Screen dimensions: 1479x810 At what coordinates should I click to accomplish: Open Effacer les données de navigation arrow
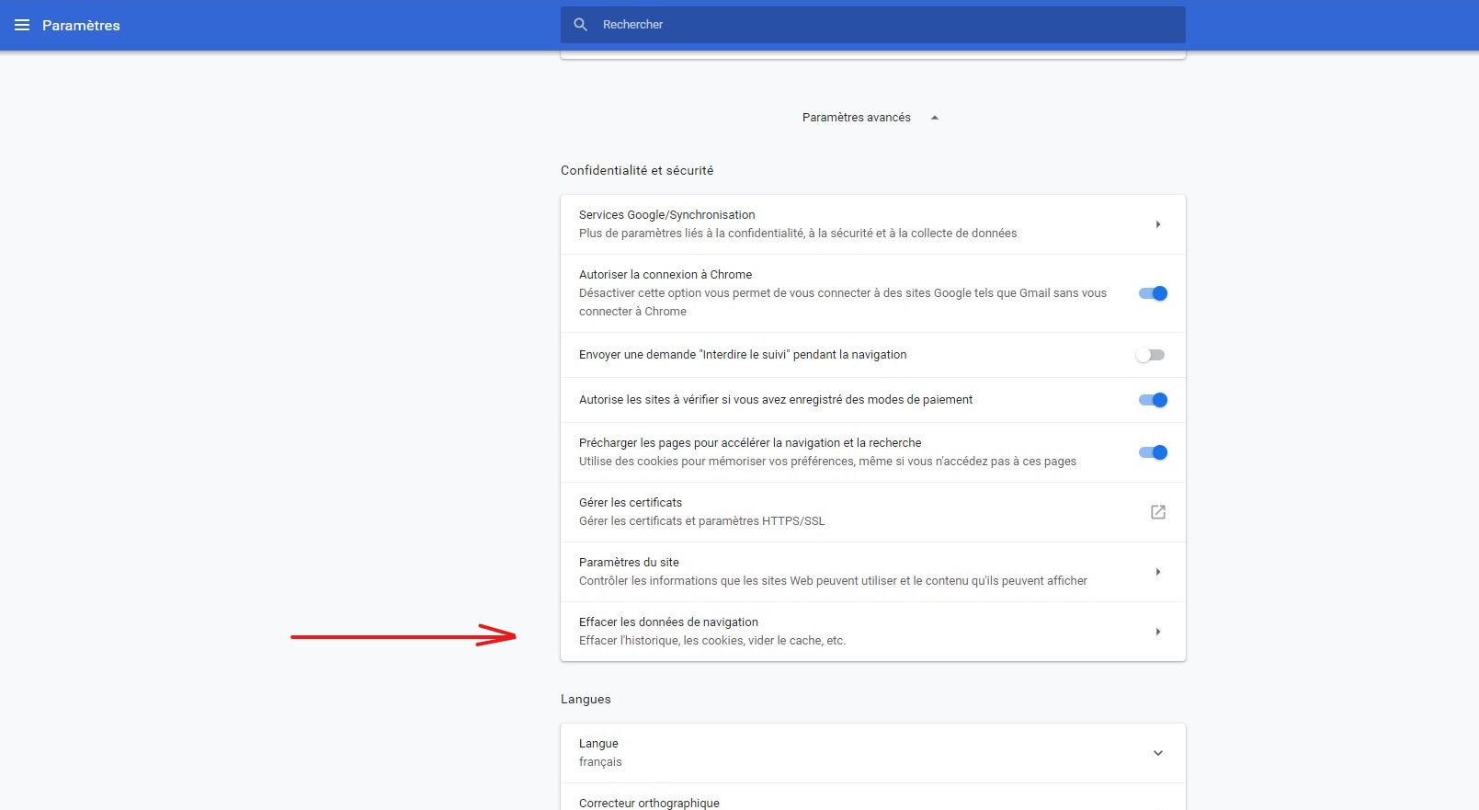[1158, 632]
